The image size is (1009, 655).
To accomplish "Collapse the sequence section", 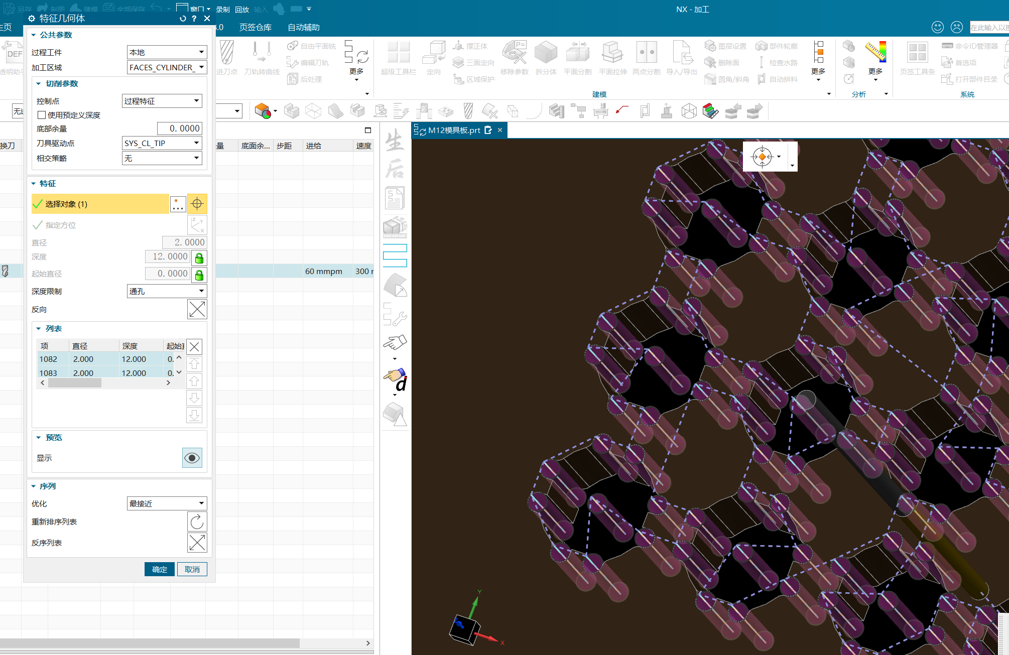I will [x=34, y=486].
